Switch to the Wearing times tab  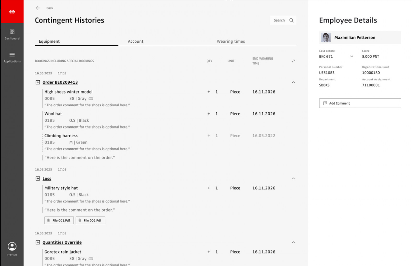(x=231, y=41)
